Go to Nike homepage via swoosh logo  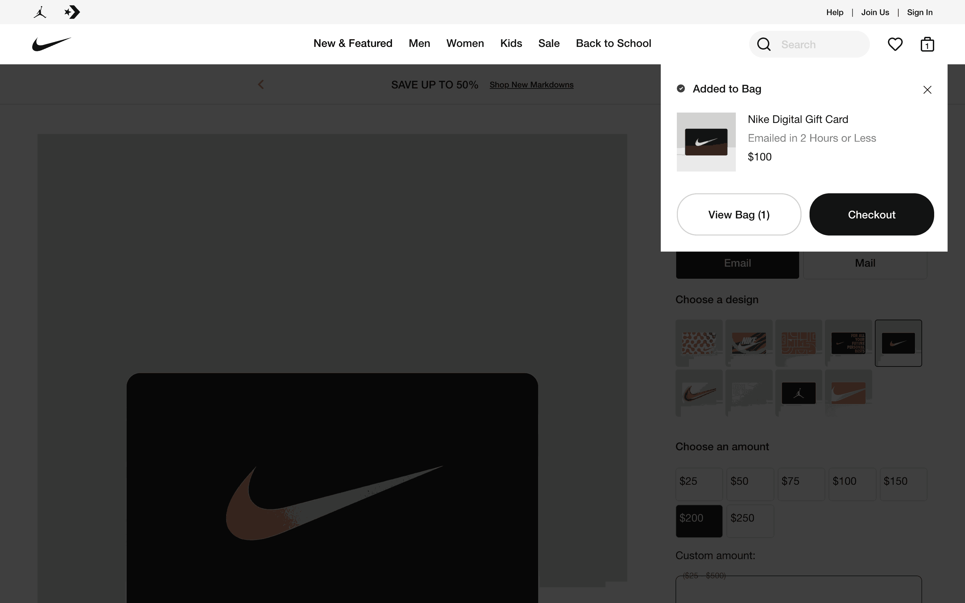[x=52, y=44]
